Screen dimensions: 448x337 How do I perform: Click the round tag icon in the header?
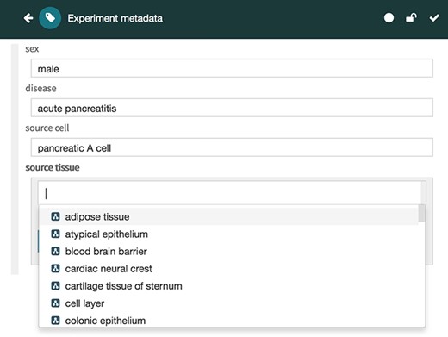click(x=50, y=18)
